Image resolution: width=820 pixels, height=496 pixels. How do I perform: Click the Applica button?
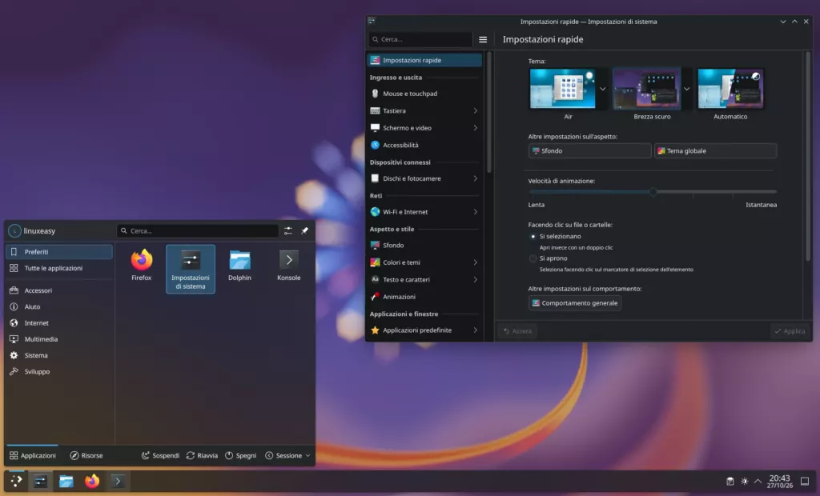point(790,331)
